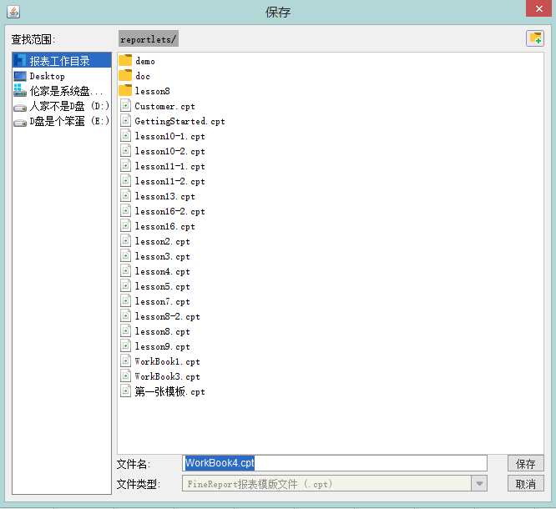This screenshot has height=509, width=556.
Task: Click the lesson11-1.cpt file icon
Action: [125, 166]
